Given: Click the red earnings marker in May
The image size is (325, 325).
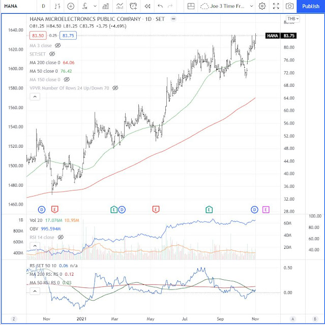Looking at the screenshot, I should click(156, 210).
